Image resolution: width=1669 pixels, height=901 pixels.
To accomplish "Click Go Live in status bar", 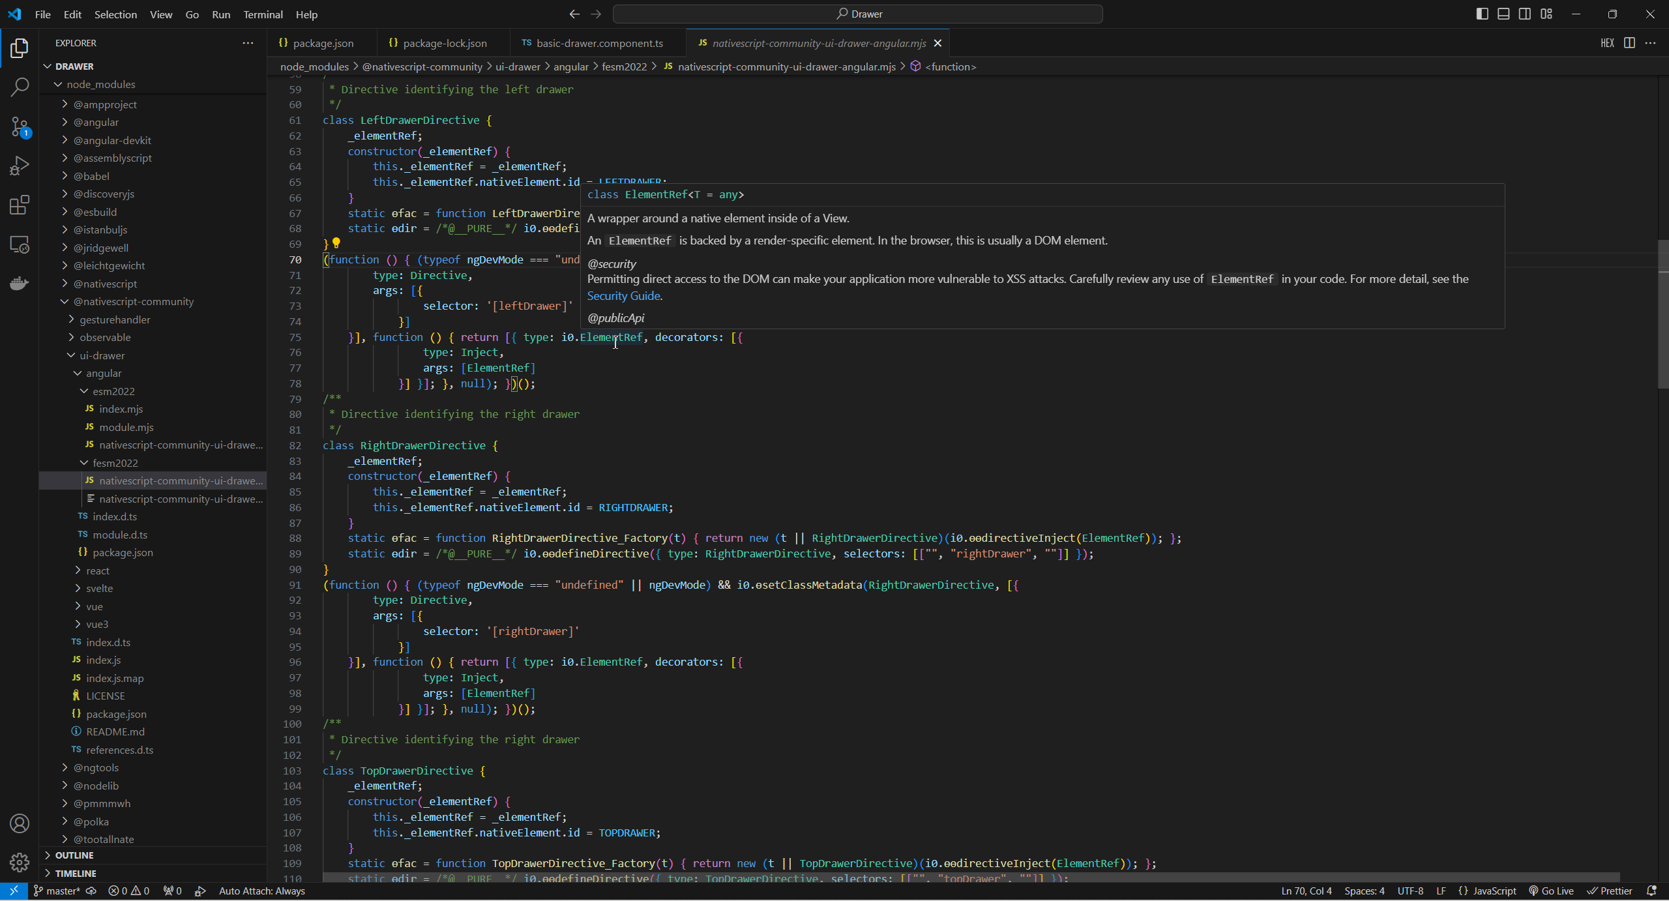I will point(1551,891).
